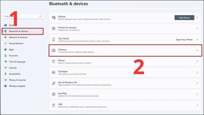Click the AutoPlay disc icon
This screenshot has width=204, height=115.
[54, 94]
